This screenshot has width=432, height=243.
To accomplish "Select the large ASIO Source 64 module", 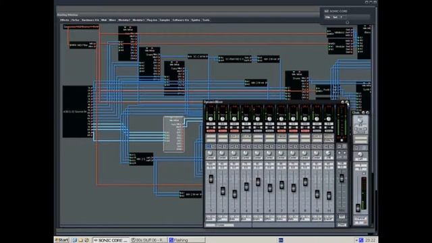I will coord(78,111).
